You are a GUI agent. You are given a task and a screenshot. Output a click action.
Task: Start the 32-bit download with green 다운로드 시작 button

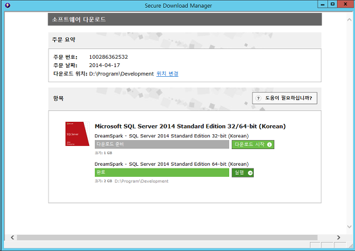[253, 145]
